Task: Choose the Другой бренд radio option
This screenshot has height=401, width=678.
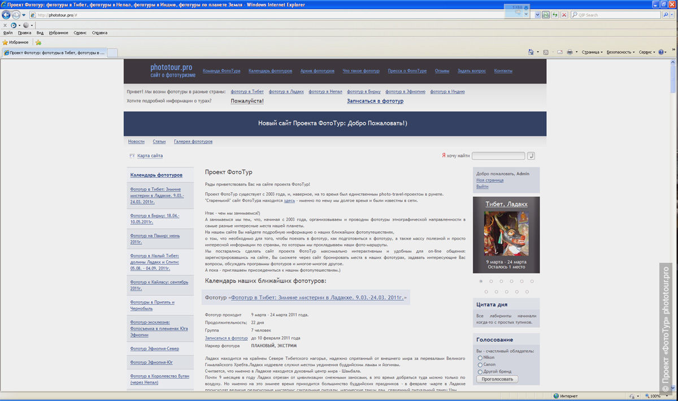Action: (480, 372)
